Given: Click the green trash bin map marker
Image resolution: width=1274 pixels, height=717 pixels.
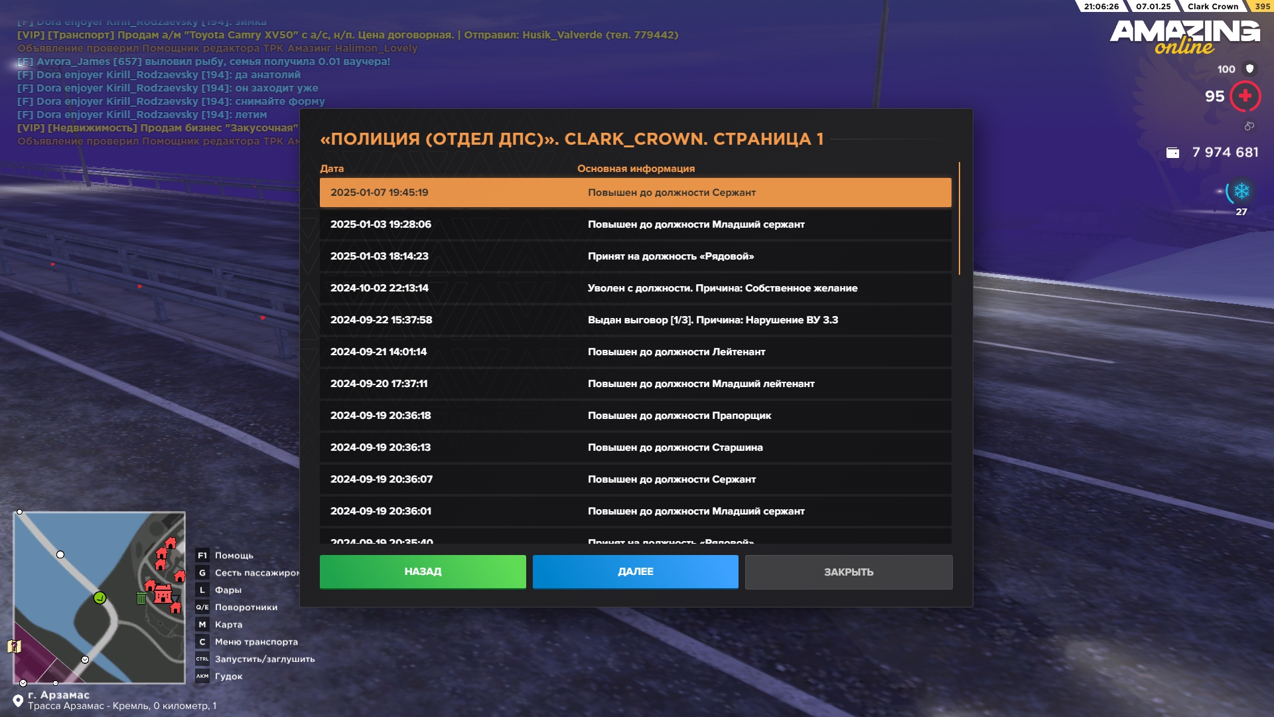Looking at the screenshot, I should click(x=141, y=598).
